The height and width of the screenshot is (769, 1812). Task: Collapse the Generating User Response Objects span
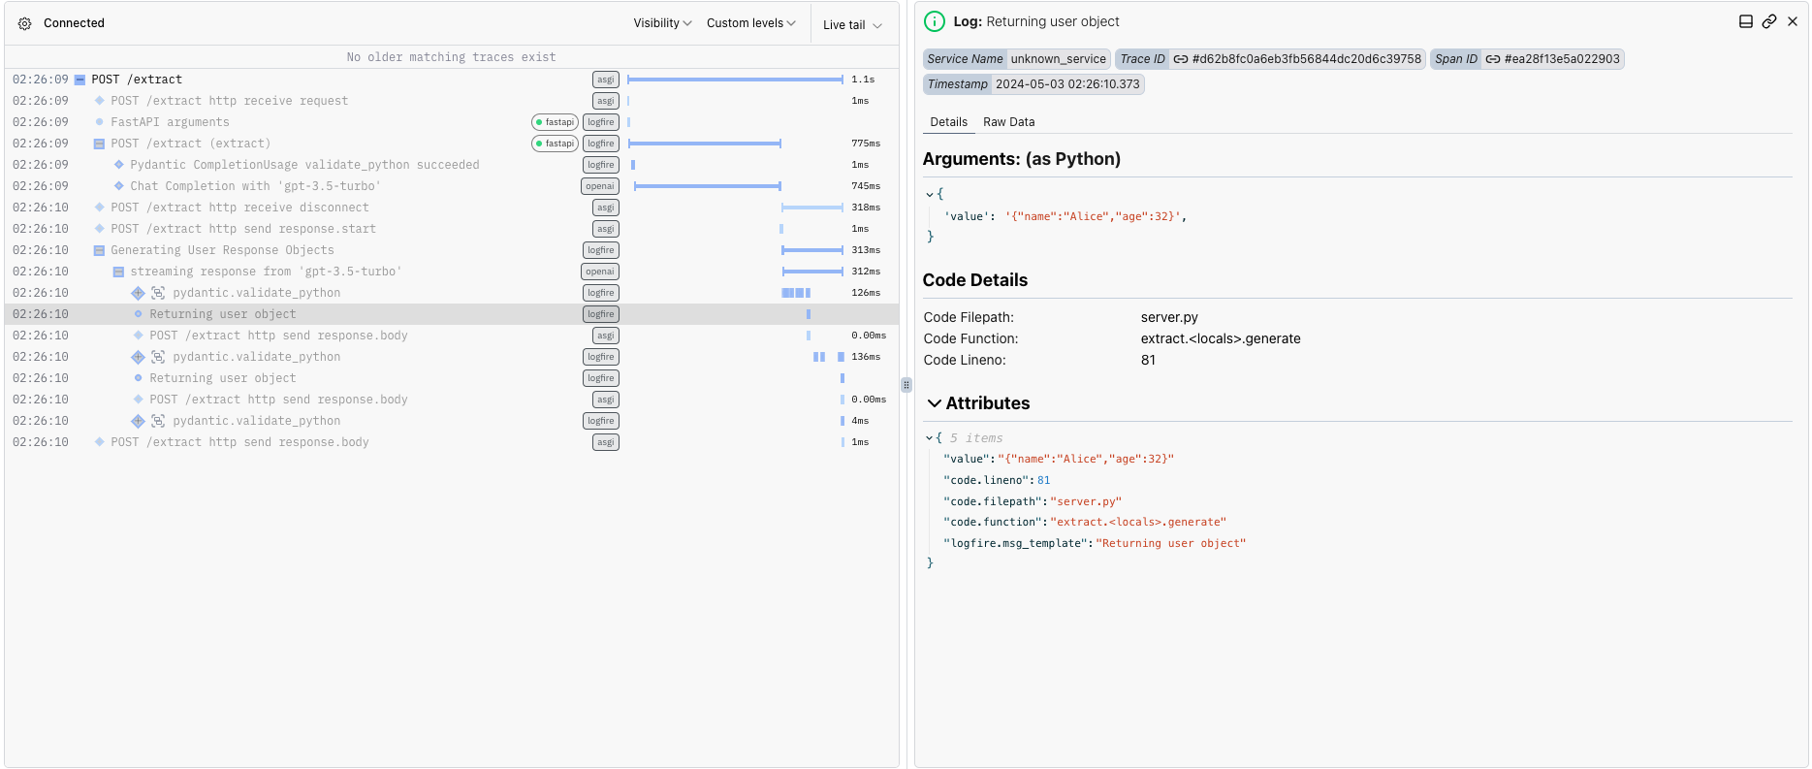99,250
